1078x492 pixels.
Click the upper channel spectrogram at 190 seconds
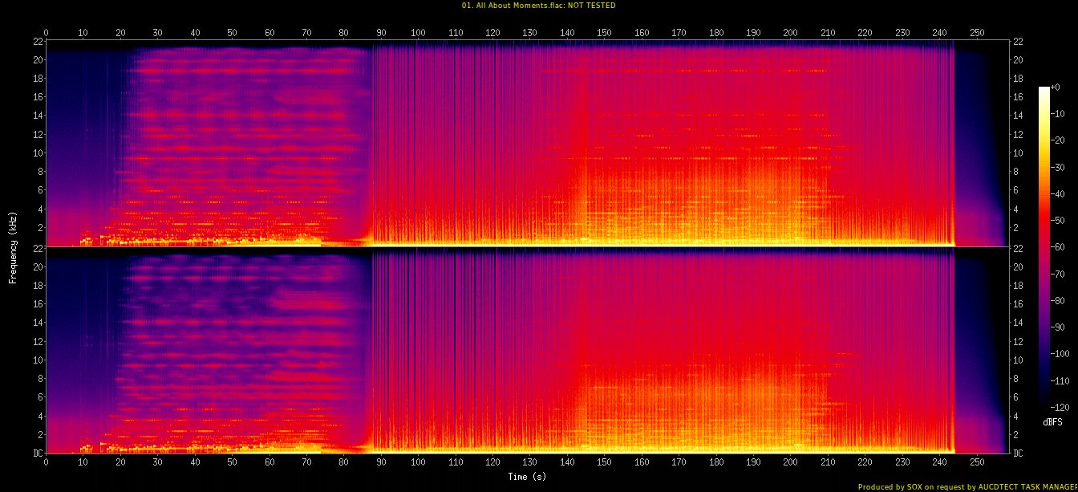tap(753, 144)
